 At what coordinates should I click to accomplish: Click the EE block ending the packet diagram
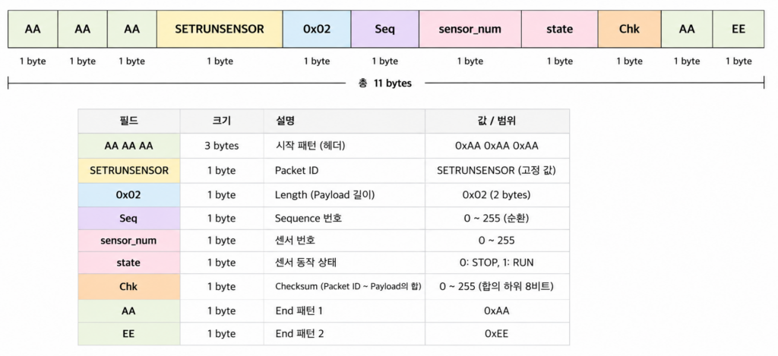tap(738, 29)
